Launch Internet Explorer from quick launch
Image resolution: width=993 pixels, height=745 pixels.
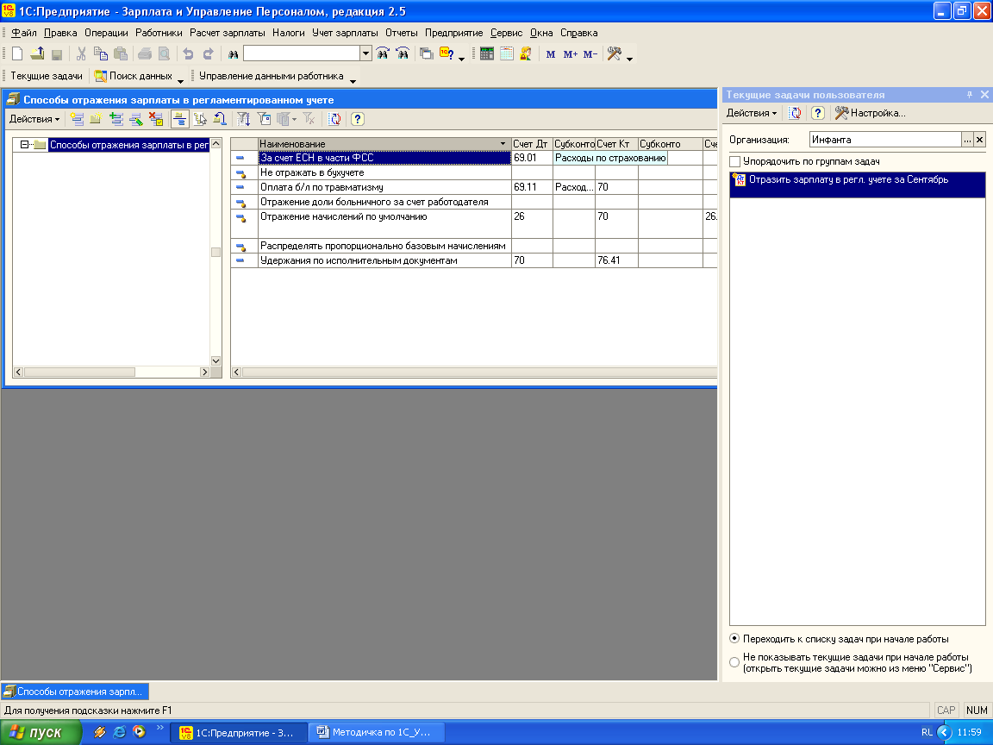(119, 732)
